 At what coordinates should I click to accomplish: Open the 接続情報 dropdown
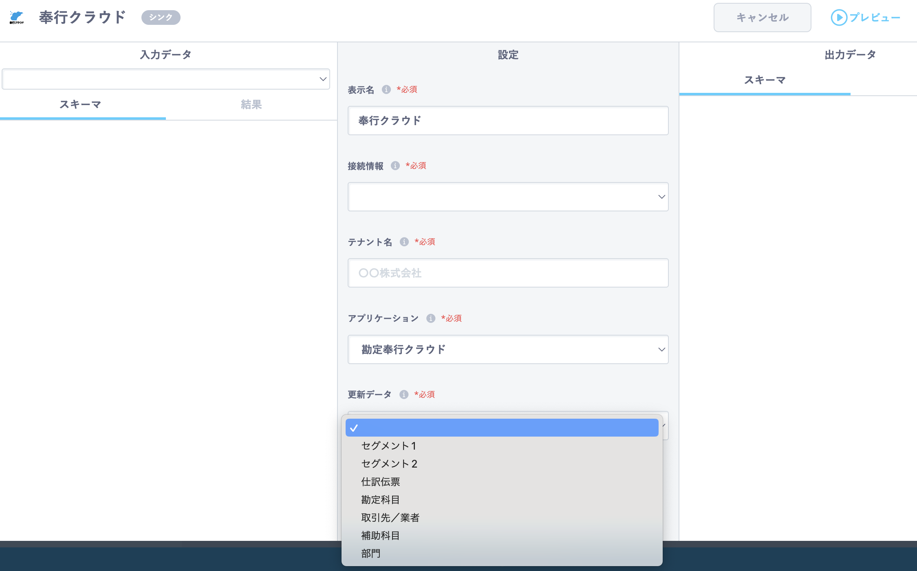coord(508,197)
